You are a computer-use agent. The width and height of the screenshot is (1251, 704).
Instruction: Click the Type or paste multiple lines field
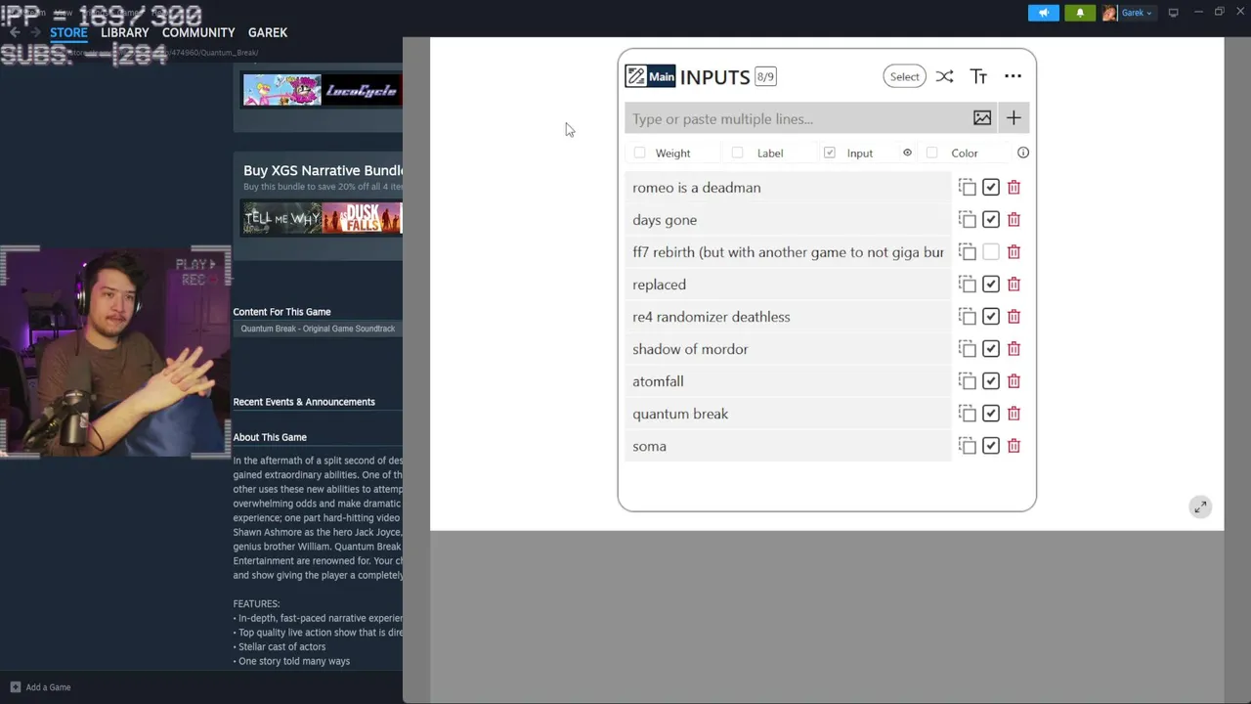pyautogui.click(x=797, y=119)
